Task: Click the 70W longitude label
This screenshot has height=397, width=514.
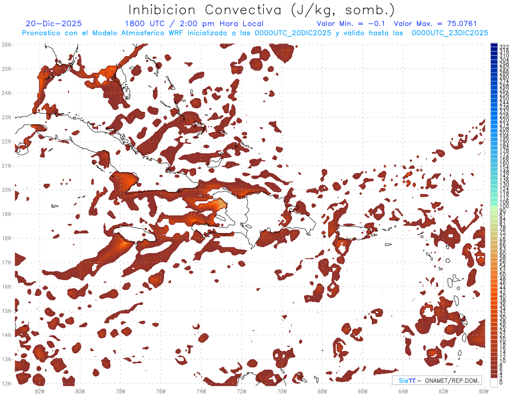Action: pyautogui.click(x=282, y=391)
